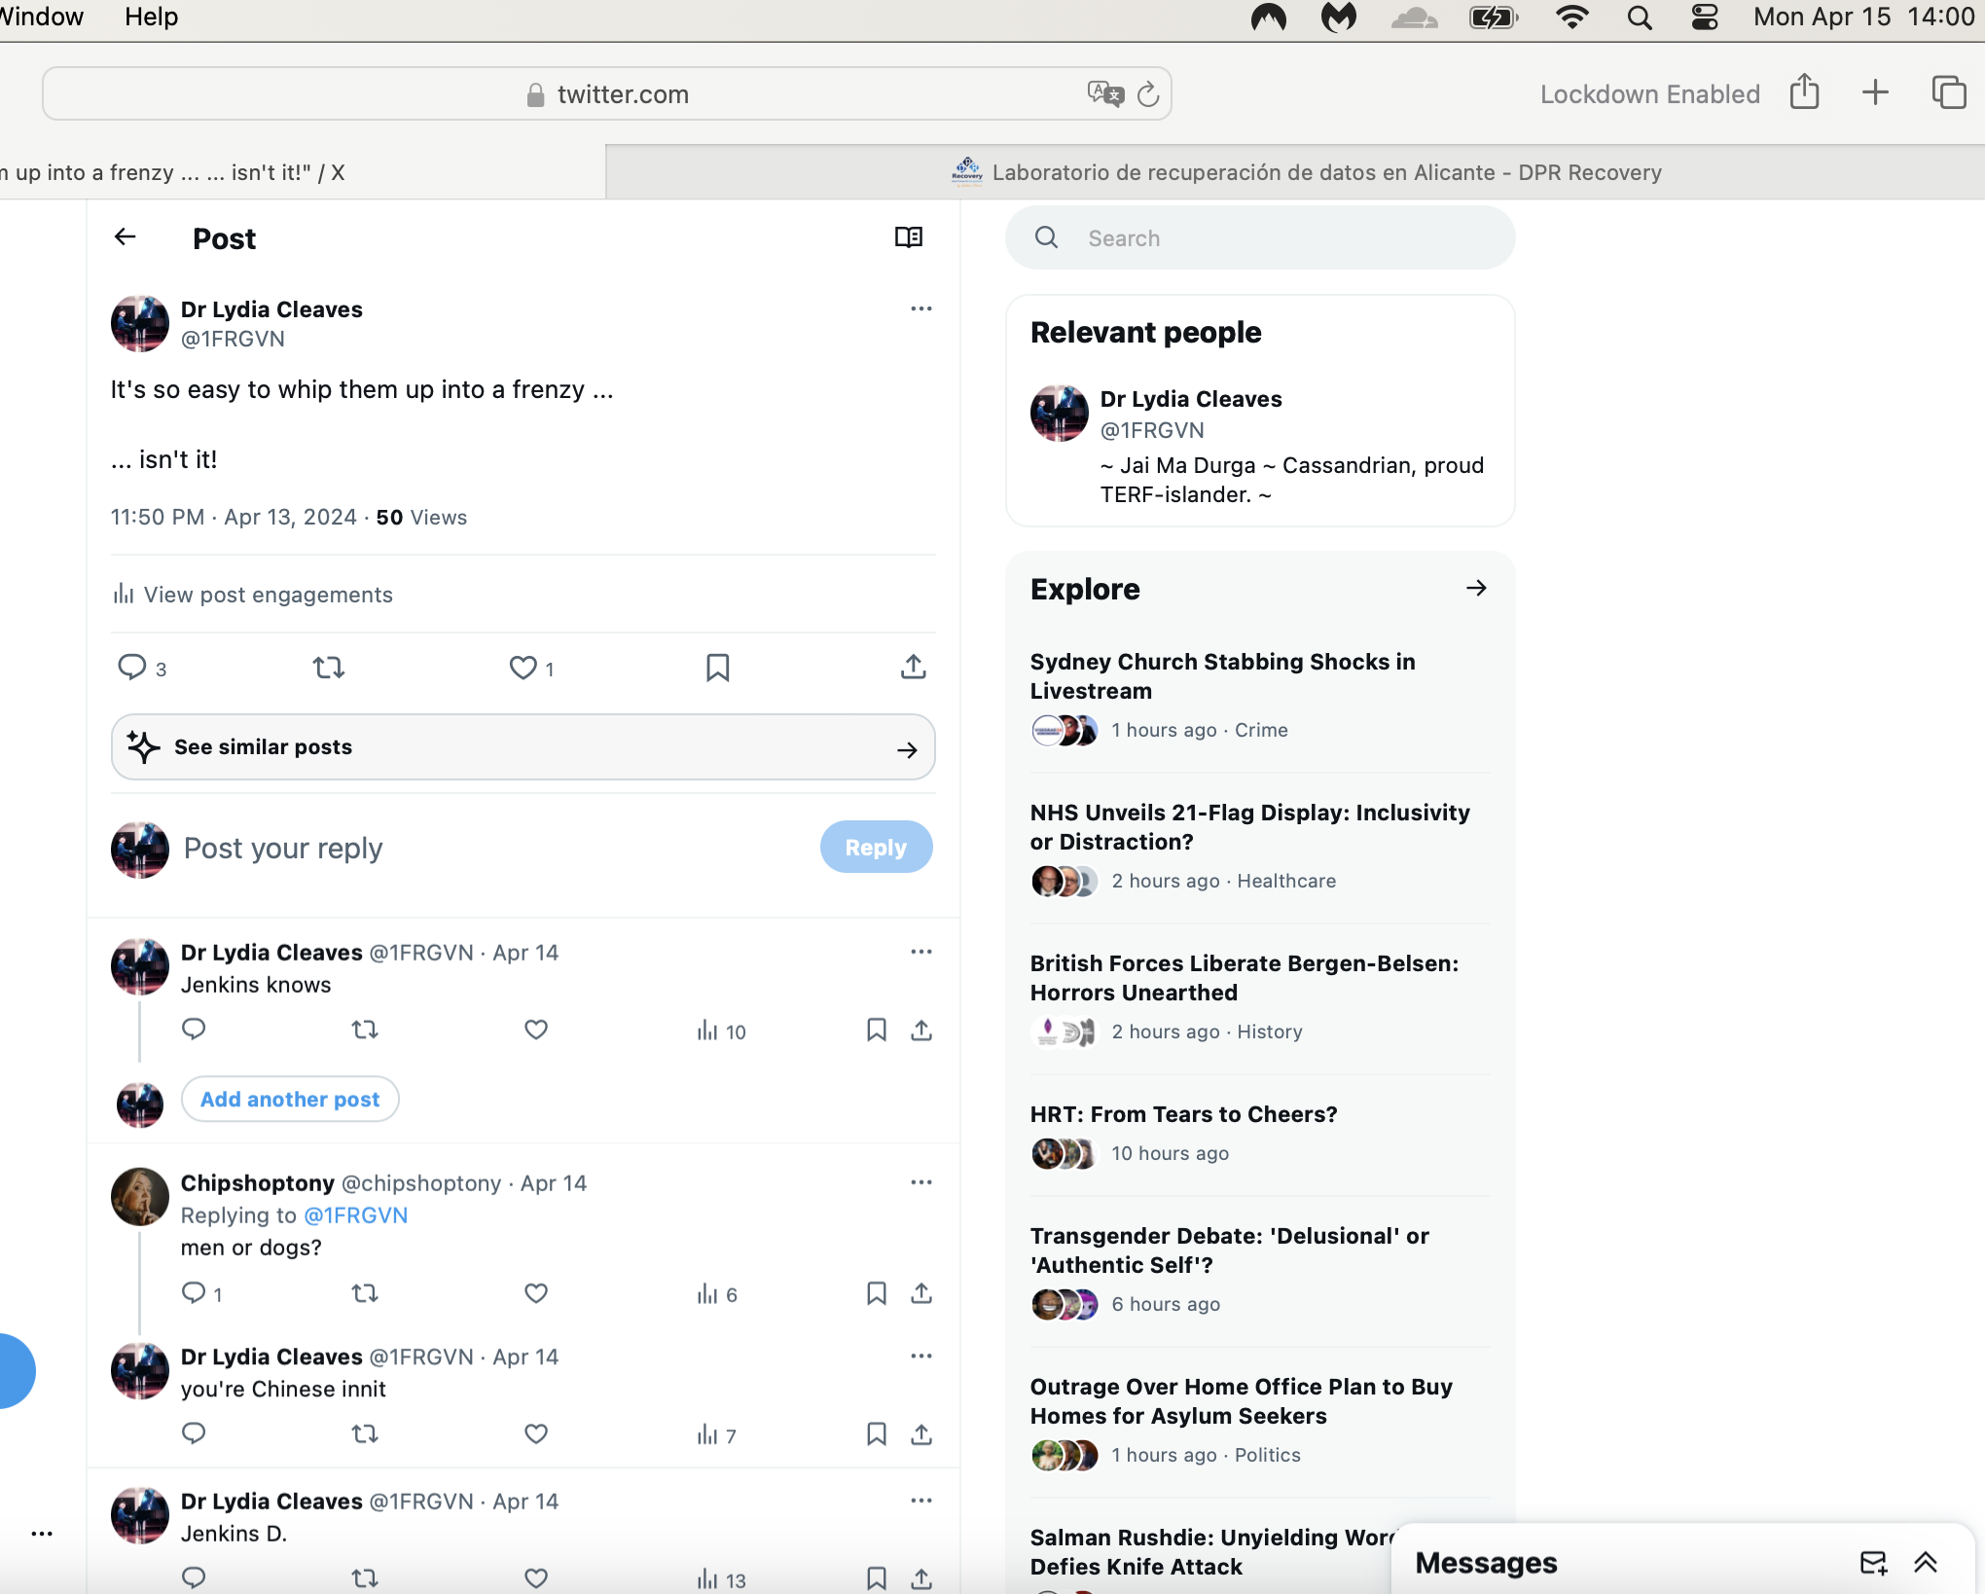This screenshot has width=1985, height=1594.
Task: Open the new message compose icon
Action: (1873, 1562)
